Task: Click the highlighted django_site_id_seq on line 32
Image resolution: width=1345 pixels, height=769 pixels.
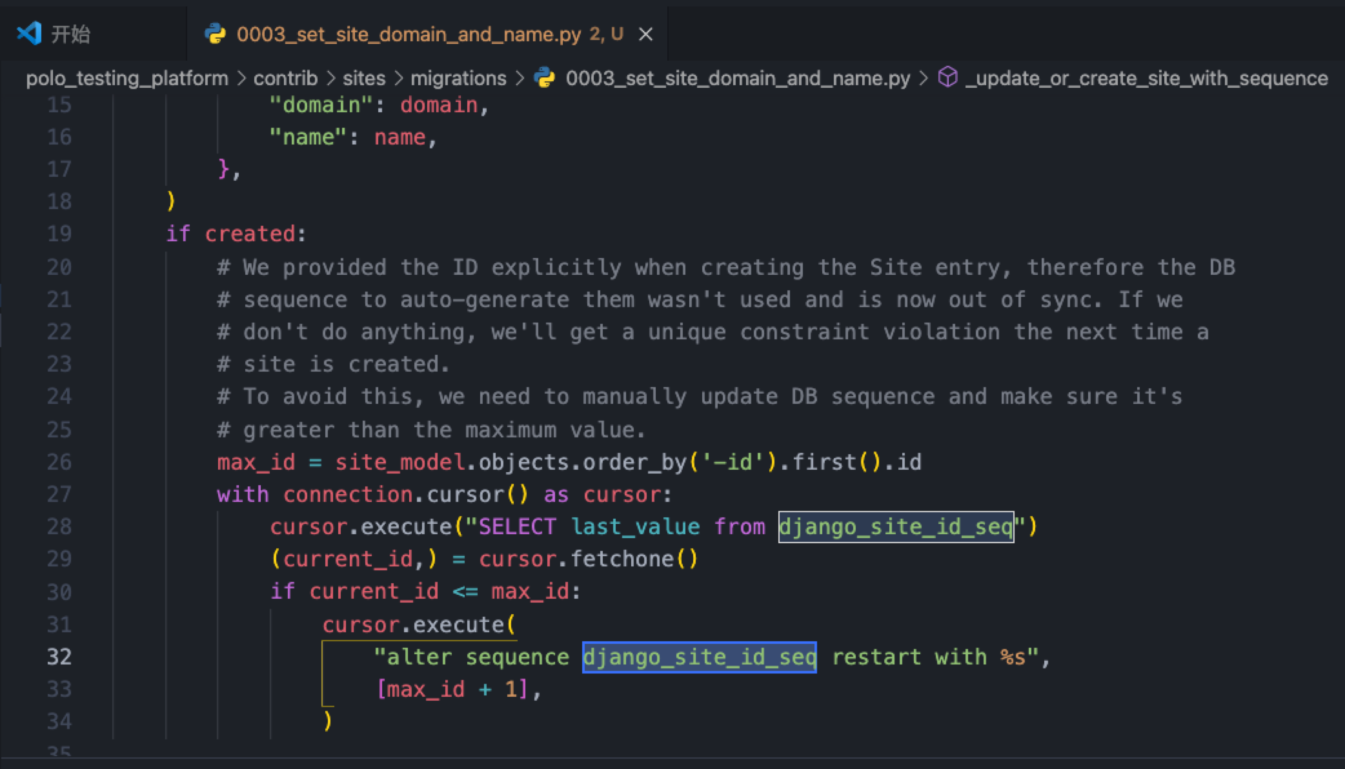Action: [699, 657]
